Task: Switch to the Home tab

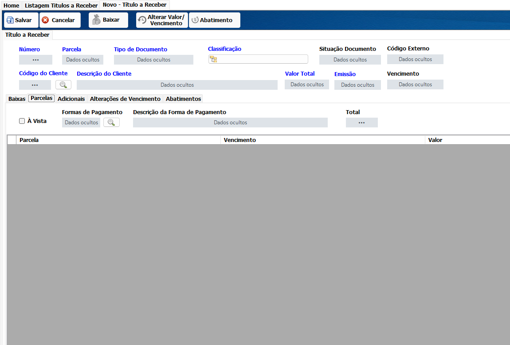Action: tap(12, 5)
